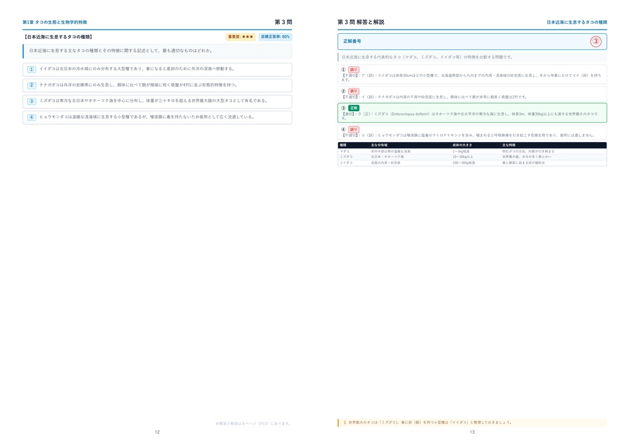The image size is (630, 445).
Task: Click the footer note pointing to P13
Action: tap(253, 423)
